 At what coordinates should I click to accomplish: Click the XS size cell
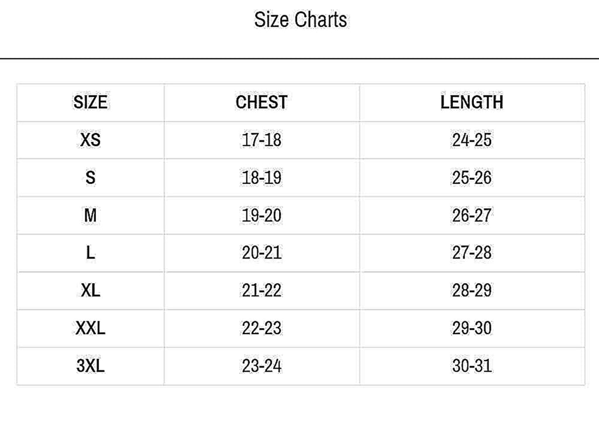[x=91, y=140]
